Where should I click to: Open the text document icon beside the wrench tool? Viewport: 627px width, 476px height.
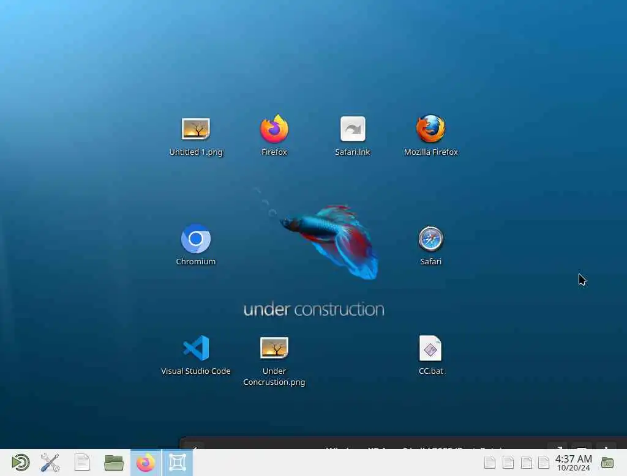pyautogui.click(x=82, y=463)
